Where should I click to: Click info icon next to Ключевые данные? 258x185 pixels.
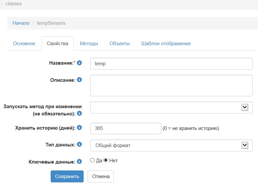79,161
